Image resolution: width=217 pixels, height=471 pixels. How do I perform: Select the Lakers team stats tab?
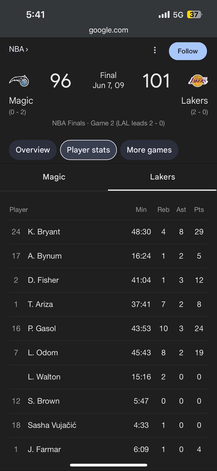pos(163,177)
